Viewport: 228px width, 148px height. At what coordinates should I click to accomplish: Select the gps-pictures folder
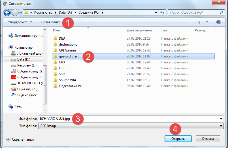pos(68,56)
